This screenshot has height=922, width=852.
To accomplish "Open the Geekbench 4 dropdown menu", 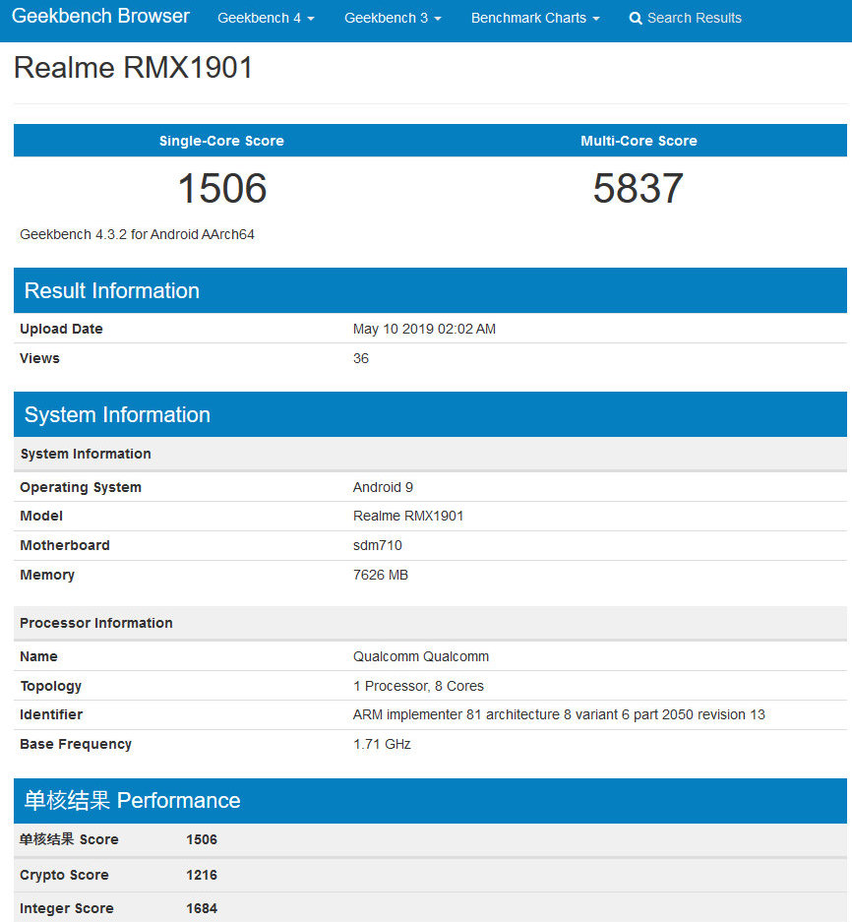I will [x=266, y=19].
